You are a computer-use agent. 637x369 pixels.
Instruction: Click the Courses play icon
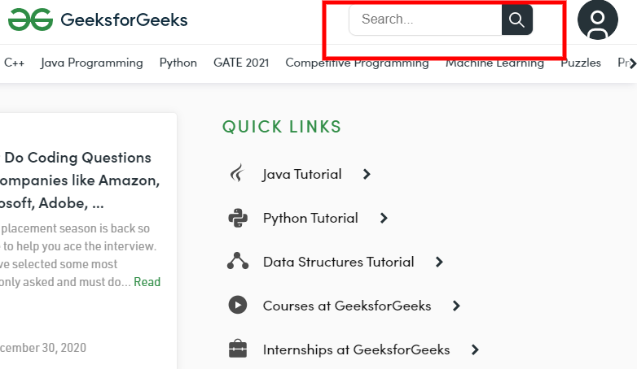click(238, 306)
